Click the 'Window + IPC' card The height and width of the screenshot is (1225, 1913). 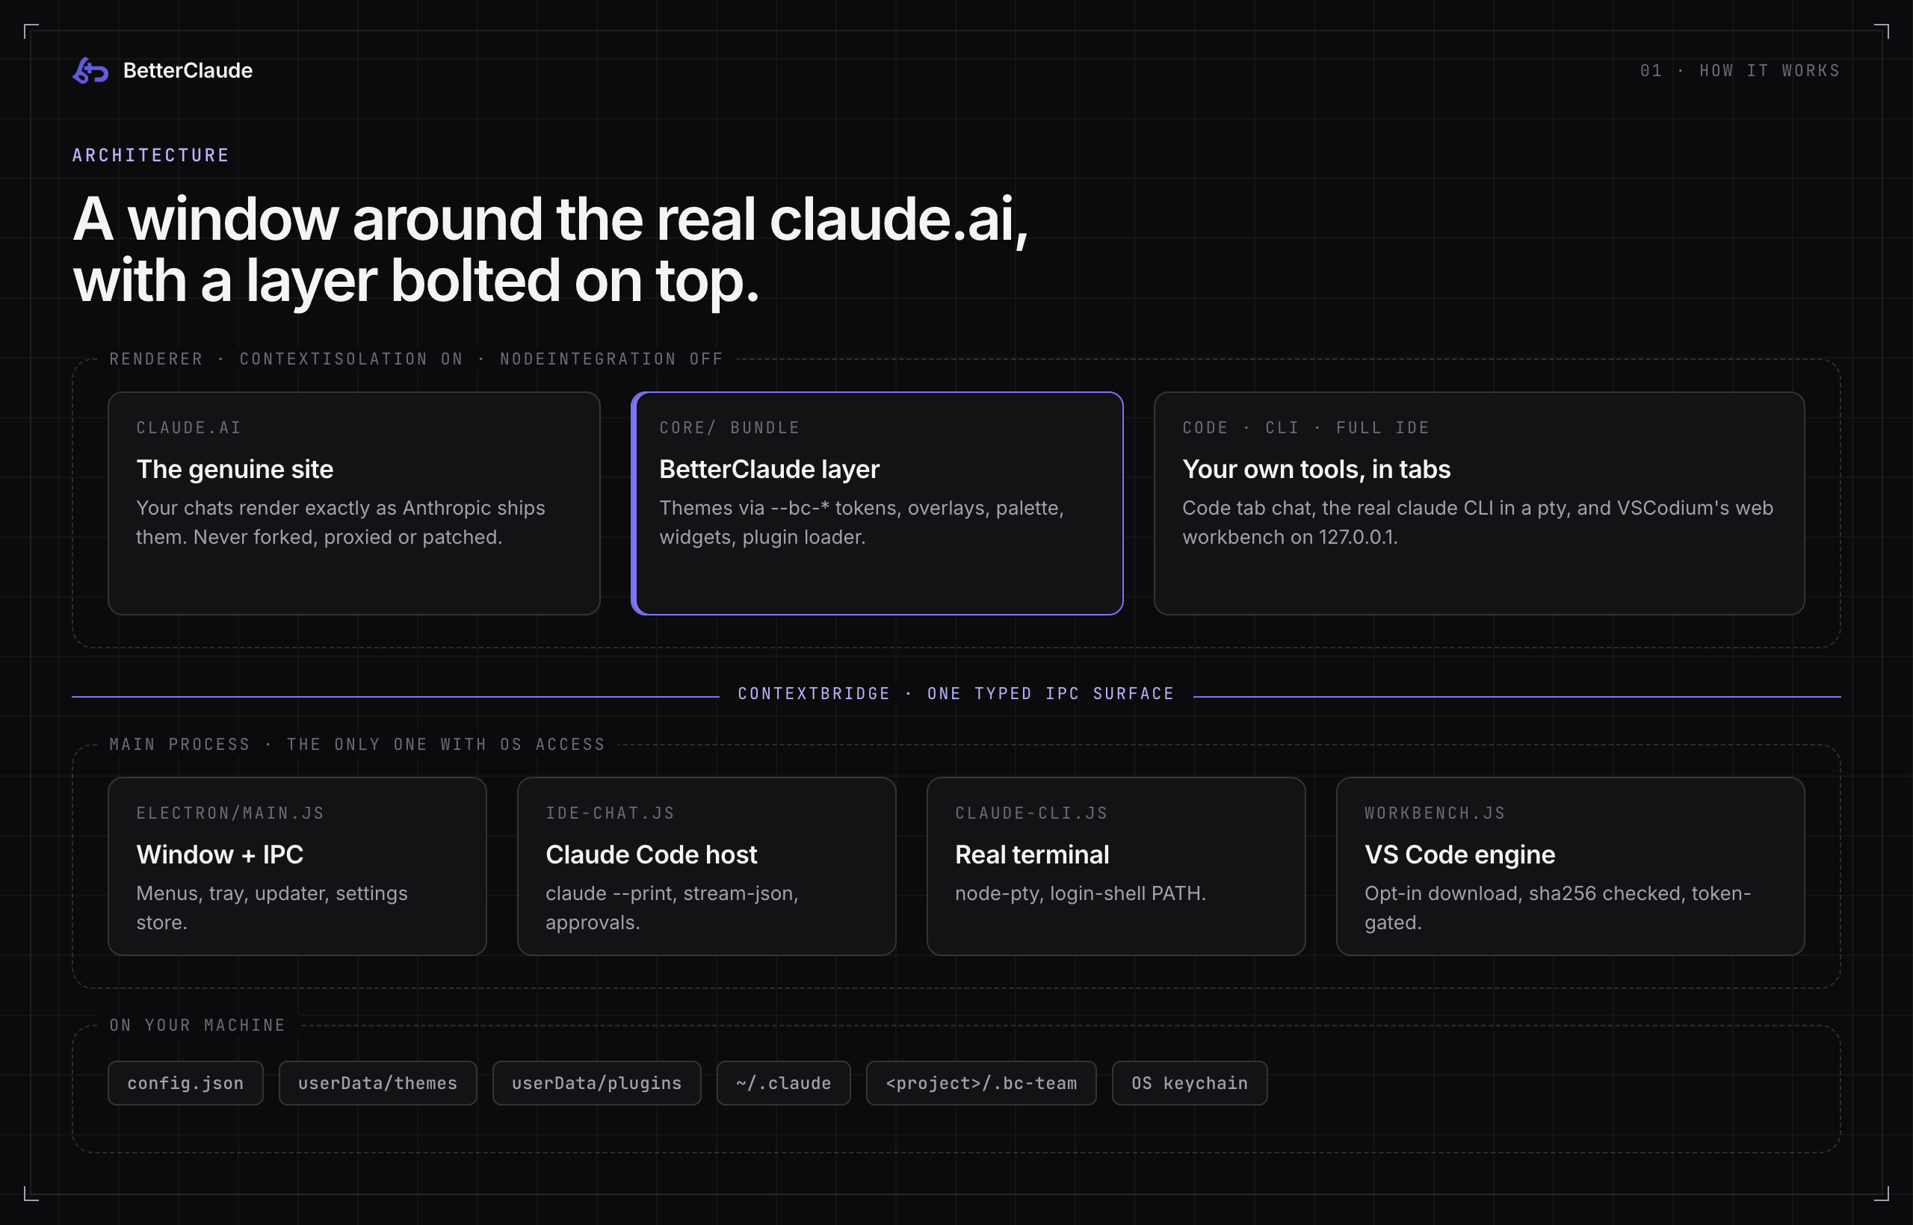pos(297,866)
